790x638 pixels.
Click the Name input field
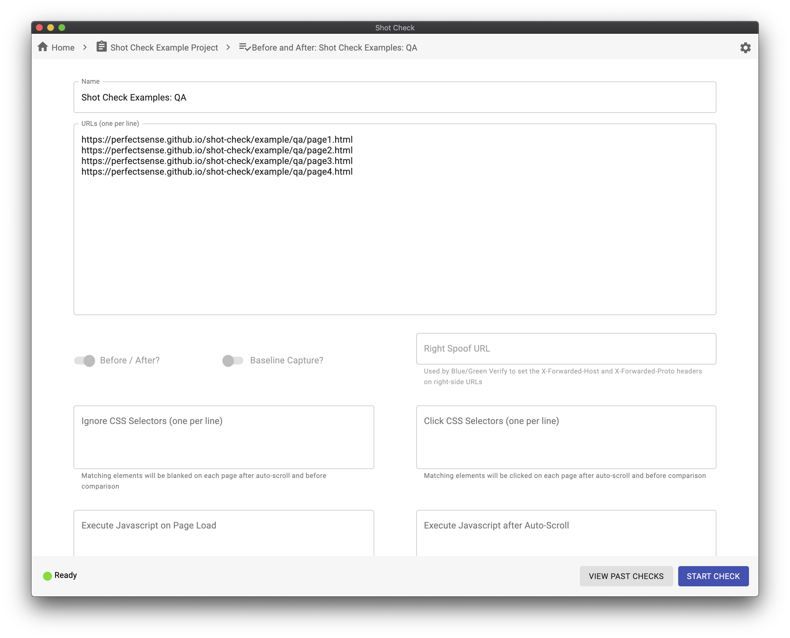tap(394, 98)
